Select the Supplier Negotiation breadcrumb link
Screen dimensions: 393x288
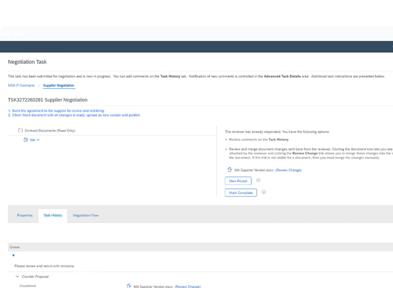[58, 85]
